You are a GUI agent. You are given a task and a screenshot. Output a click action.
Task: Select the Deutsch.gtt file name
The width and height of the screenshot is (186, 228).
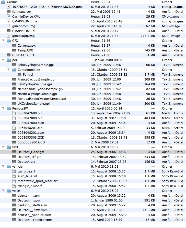point(26,162)
